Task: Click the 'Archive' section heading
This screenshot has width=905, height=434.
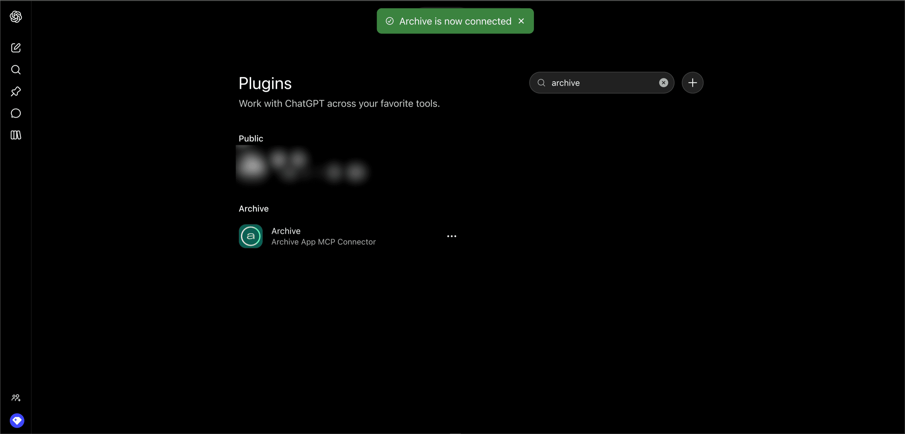Action: 254,209
